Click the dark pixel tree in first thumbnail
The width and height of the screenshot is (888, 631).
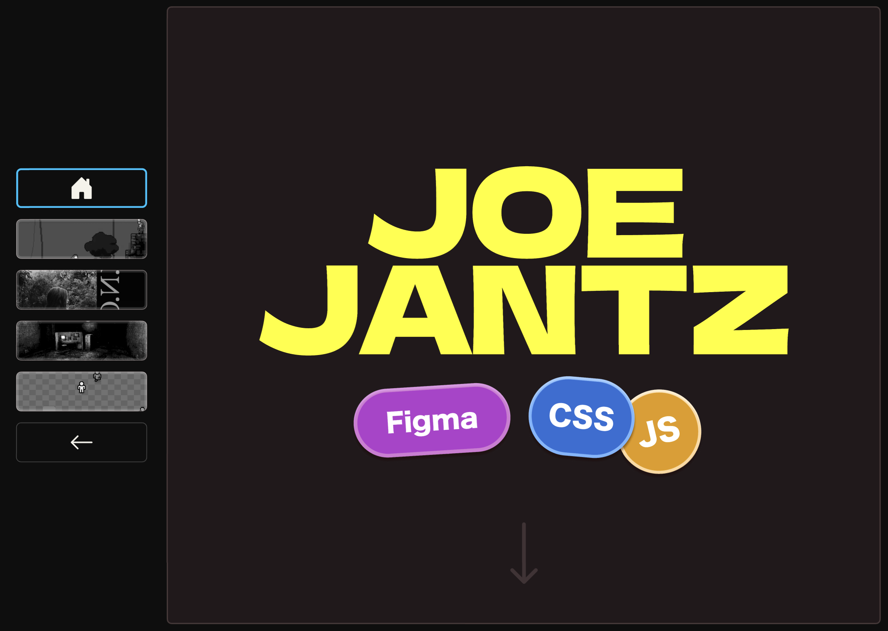(x=101, y=244)
